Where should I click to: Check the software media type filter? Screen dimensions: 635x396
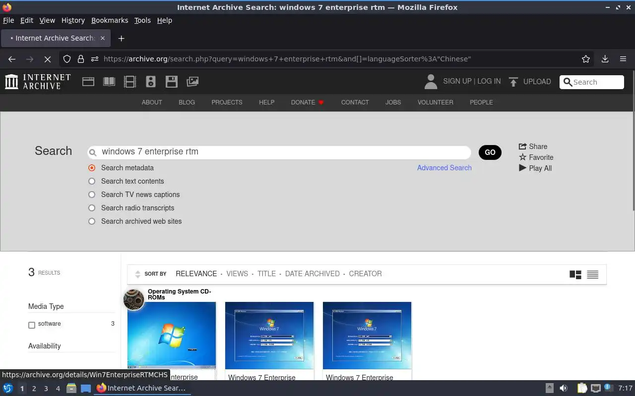[32, 325]
